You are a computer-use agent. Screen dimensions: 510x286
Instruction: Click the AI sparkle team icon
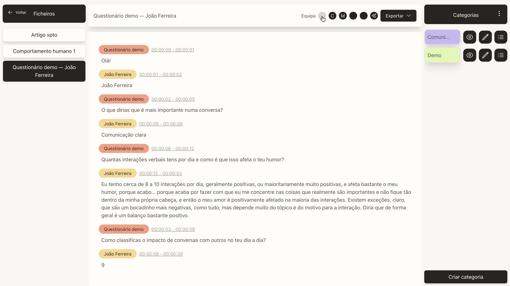(374, 16)
